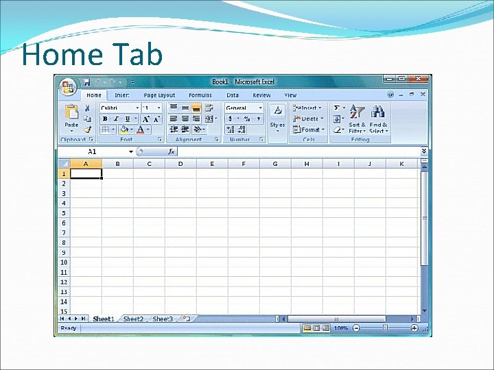Click the Insert Function fx icon
The width and height of the screenshot is (494, 370).
[x=172, y=151]
